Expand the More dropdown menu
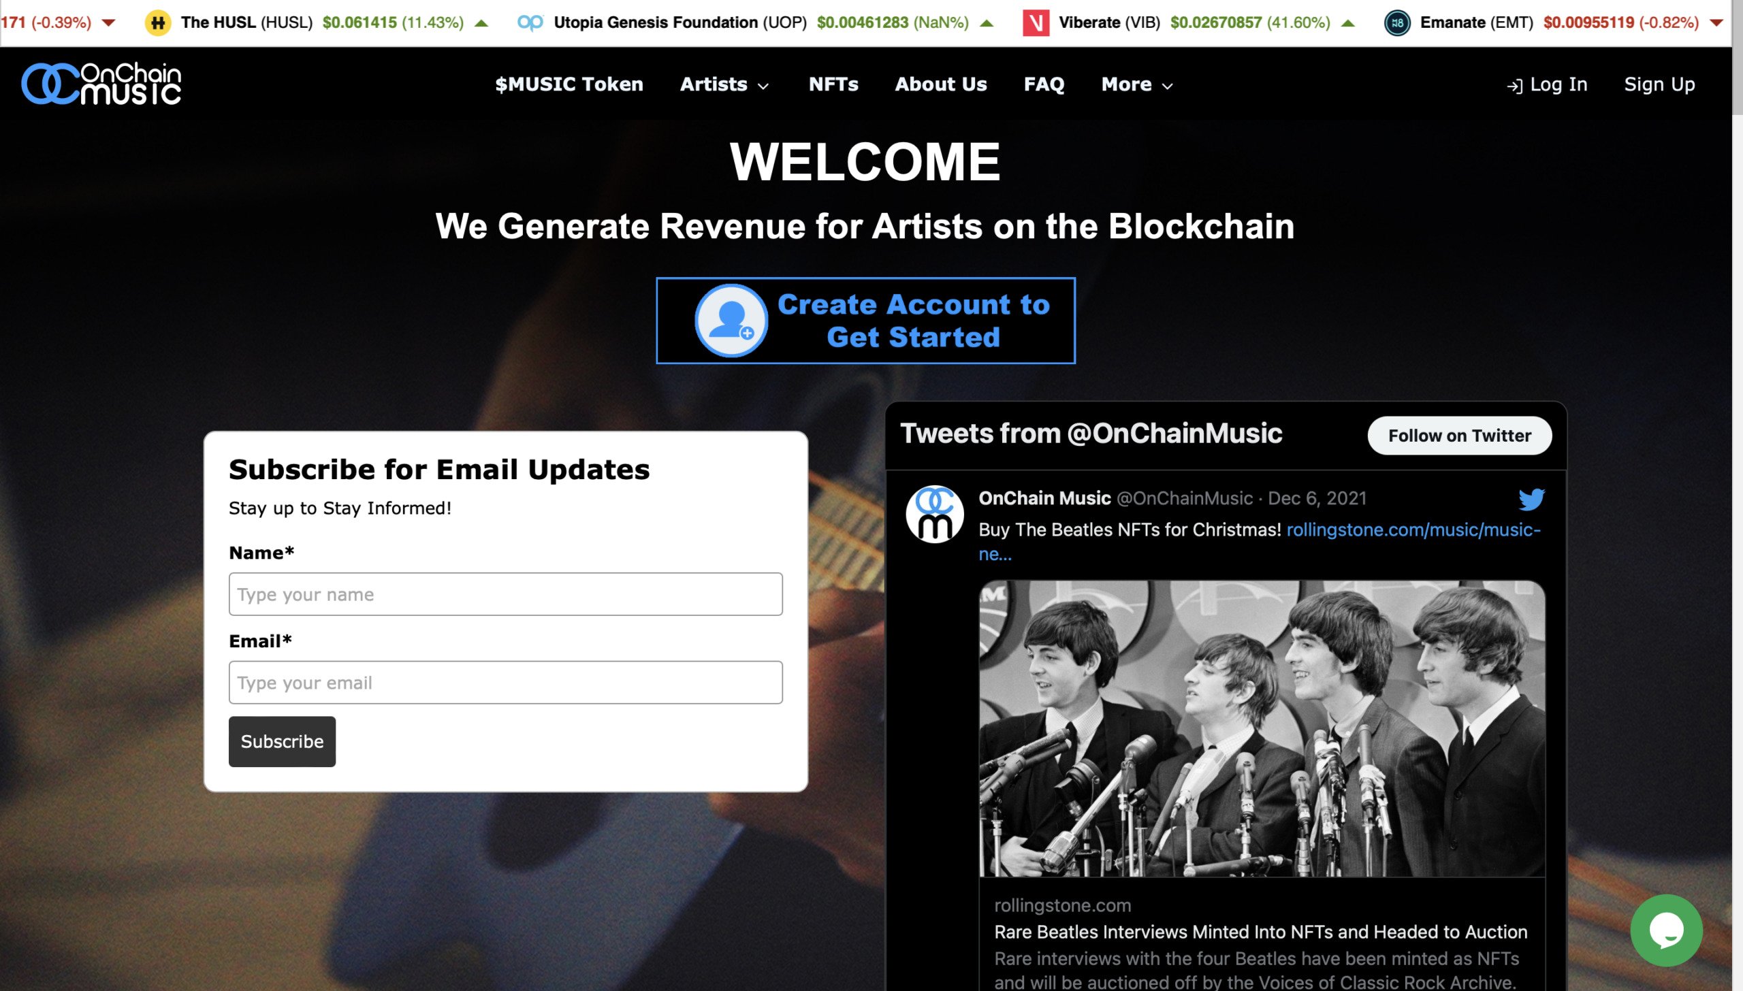This screenshot has height=991, width=1743. 1137,84
